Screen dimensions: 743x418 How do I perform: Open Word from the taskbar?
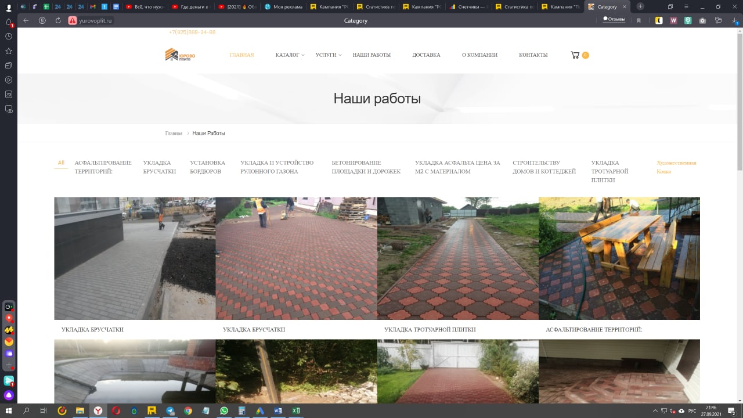(x=278, y=411)
